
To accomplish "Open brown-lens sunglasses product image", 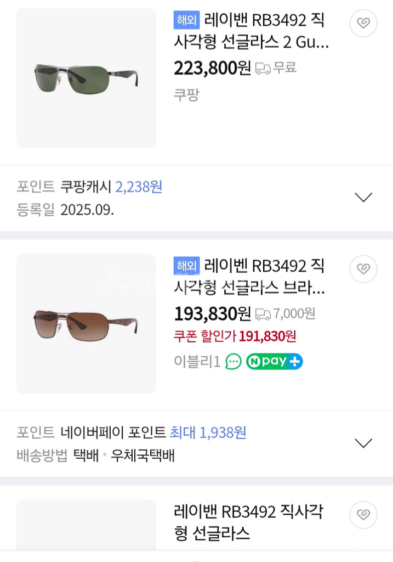I will point(86,323).
